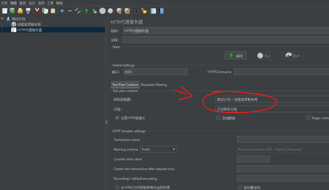
Task: Enable the Regex matching checkbox
Action: pos(308,118)
